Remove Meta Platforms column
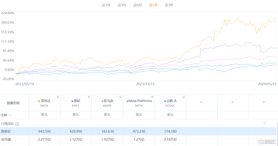 click(152, 97)
